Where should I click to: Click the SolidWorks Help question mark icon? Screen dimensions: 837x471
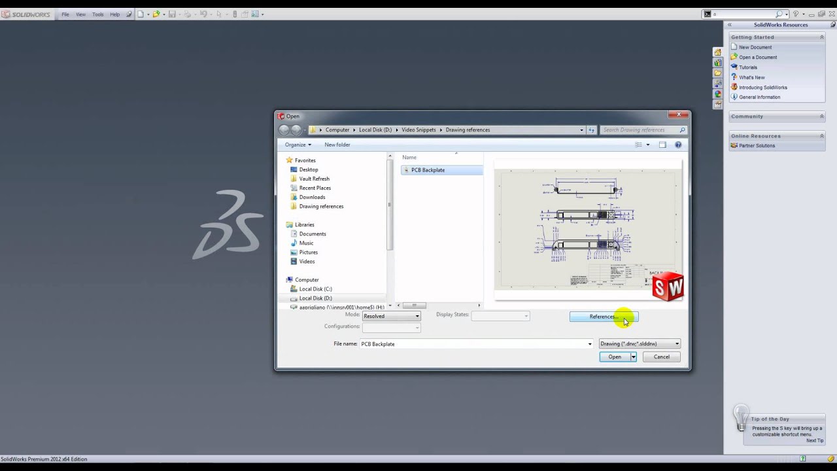(x=796, y=14)
